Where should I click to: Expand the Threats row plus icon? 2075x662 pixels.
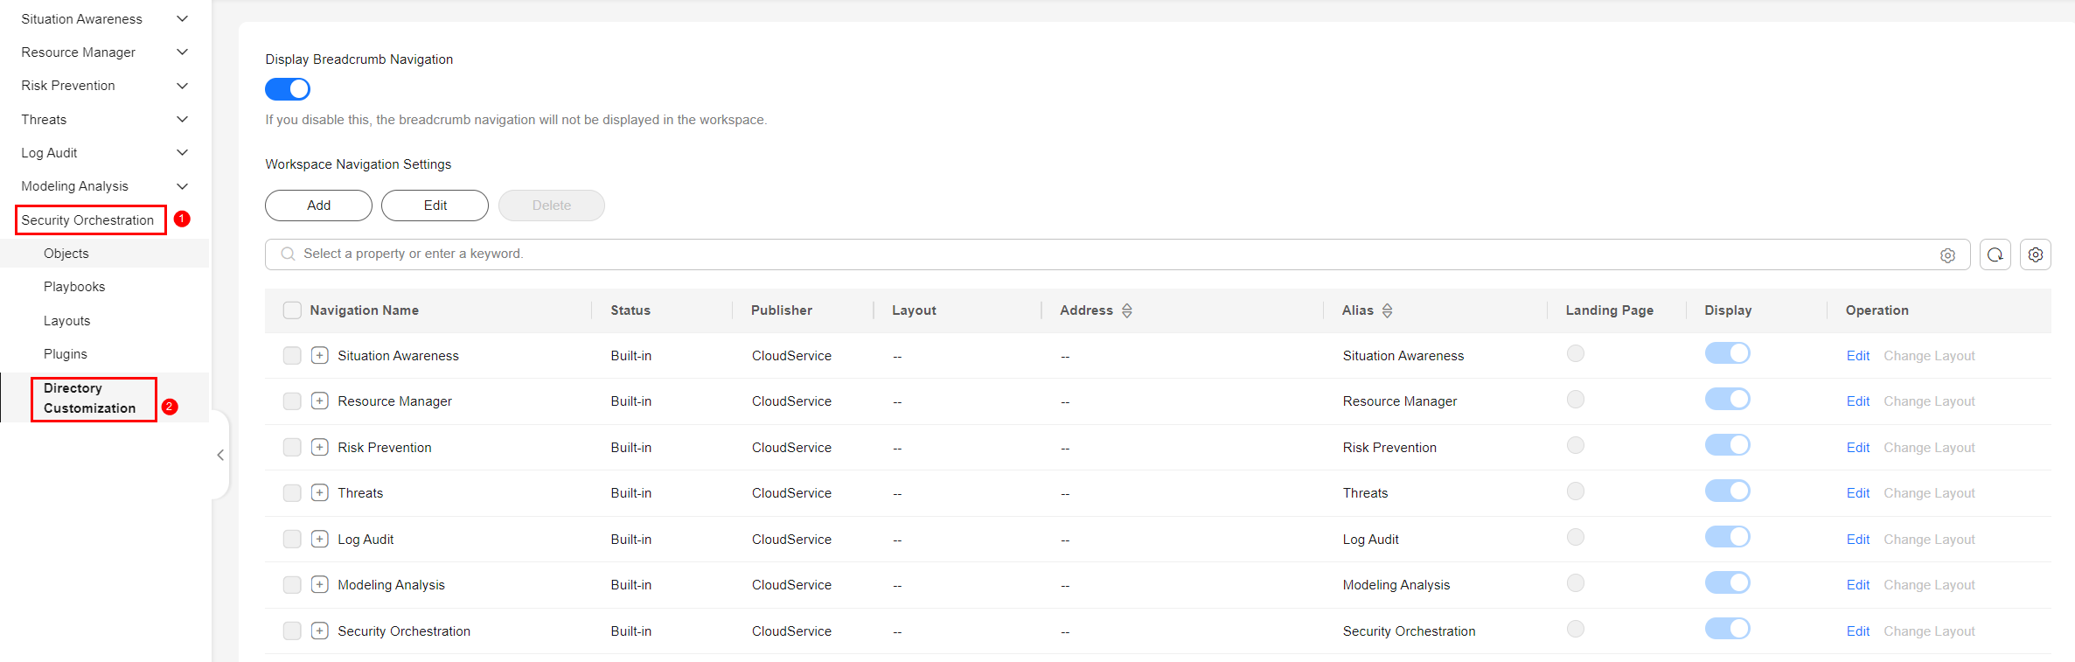click(x=320, y=493)
